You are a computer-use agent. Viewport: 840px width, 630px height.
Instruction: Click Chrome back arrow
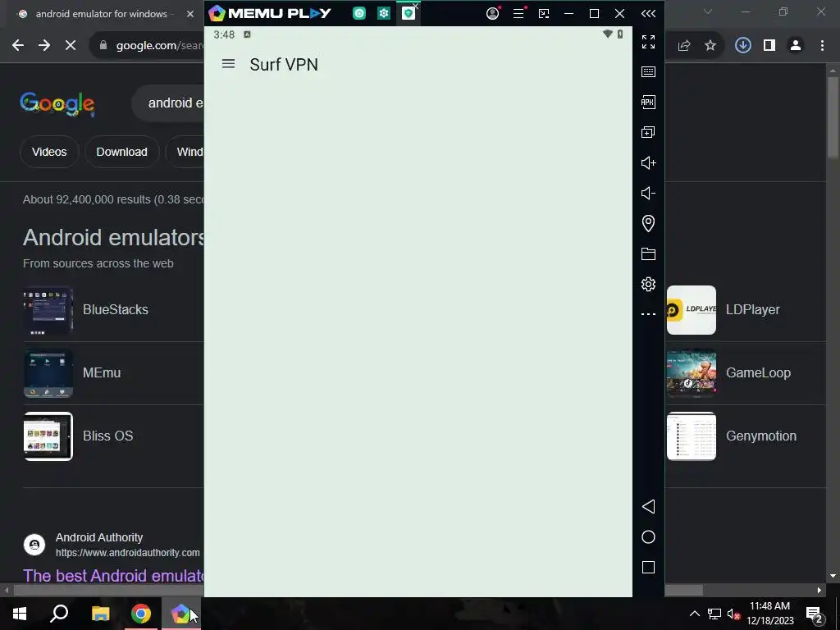tap(18, 46)
